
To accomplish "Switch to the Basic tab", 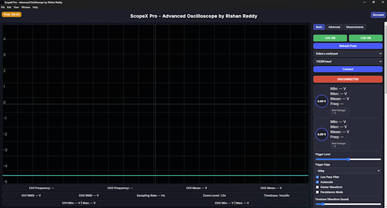I will coord(319,27).
